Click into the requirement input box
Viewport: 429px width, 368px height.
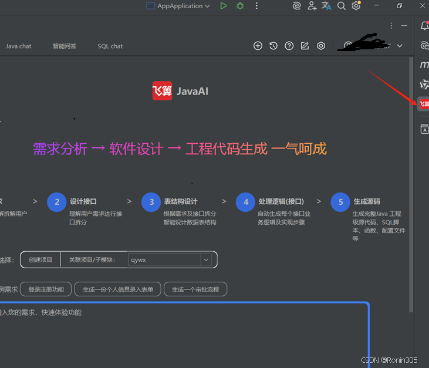coord(184,335)
